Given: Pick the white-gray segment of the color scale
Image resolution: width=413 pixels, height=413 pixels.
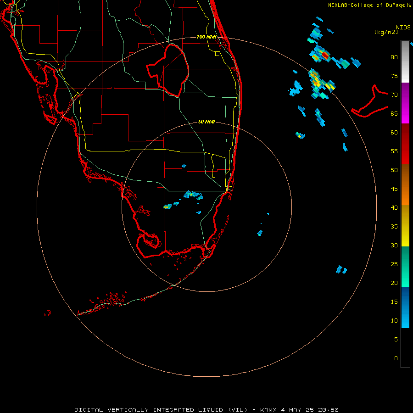Looking at the screenshot, I should coord(405,61).
